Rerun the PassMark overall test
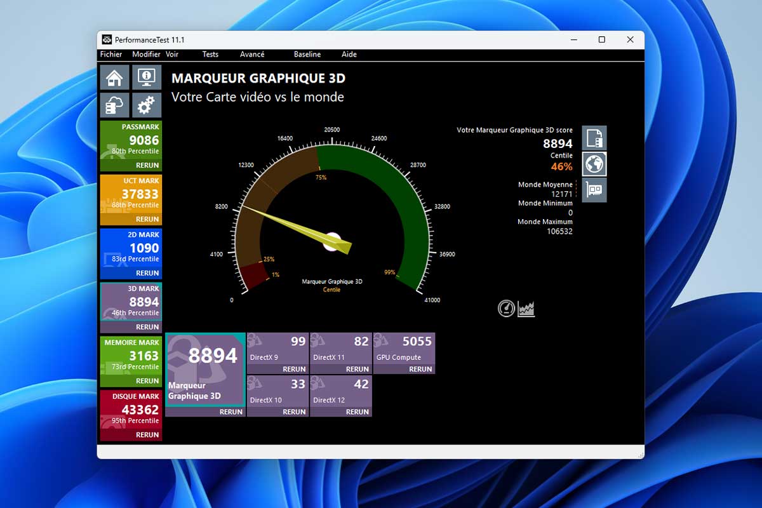The image size is (762, 508). click(x=147, y=165)
